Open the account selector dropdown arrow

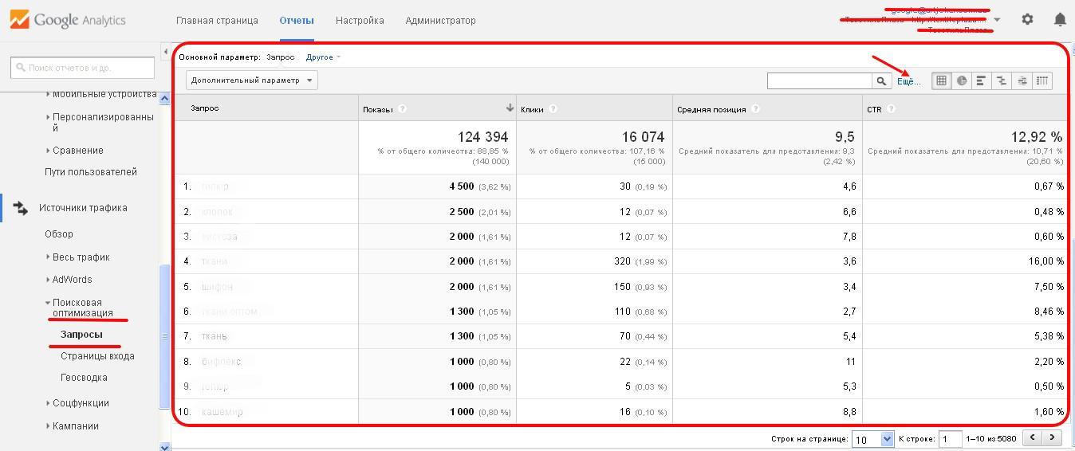[997, 20]
